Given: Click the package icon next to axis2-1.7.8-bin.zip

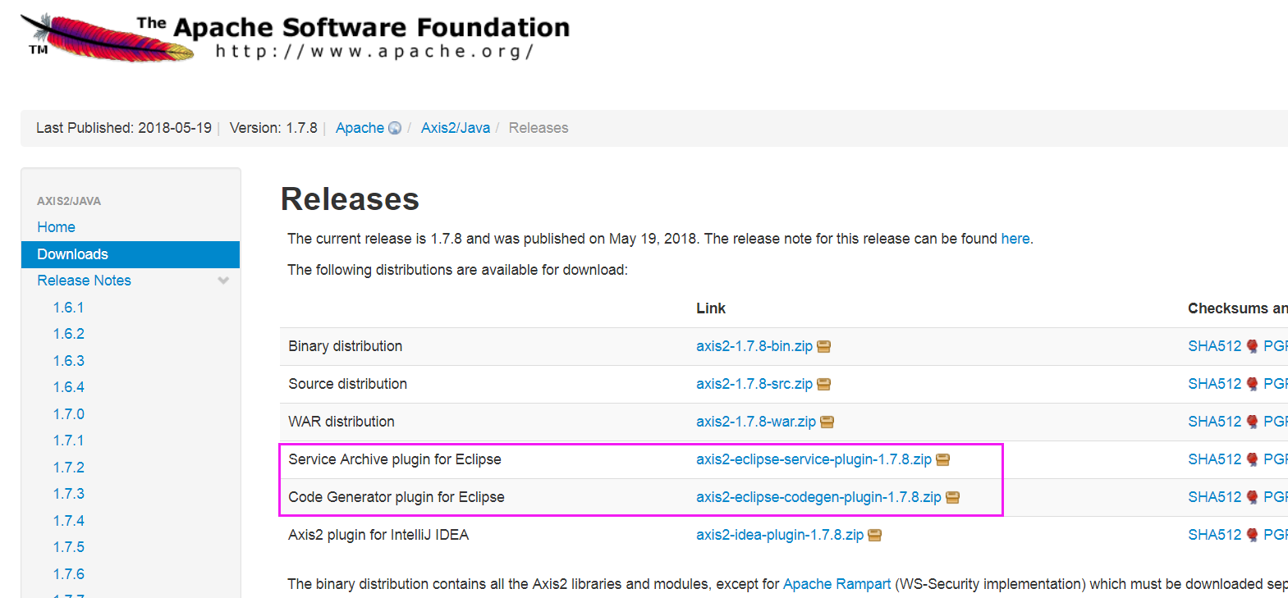Looking at the screenshot, I should point(824,347).
